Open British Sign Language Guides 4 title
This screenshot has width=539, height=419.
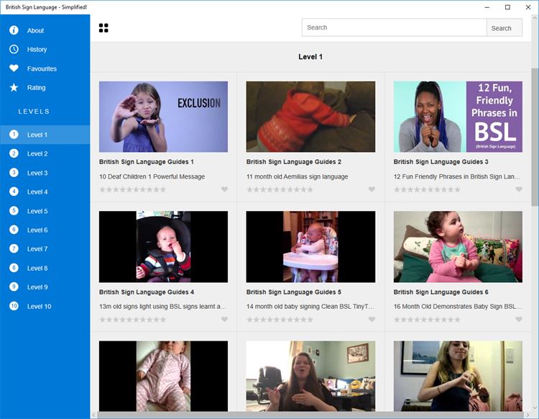pyautogui.click(x=147, y=292)
